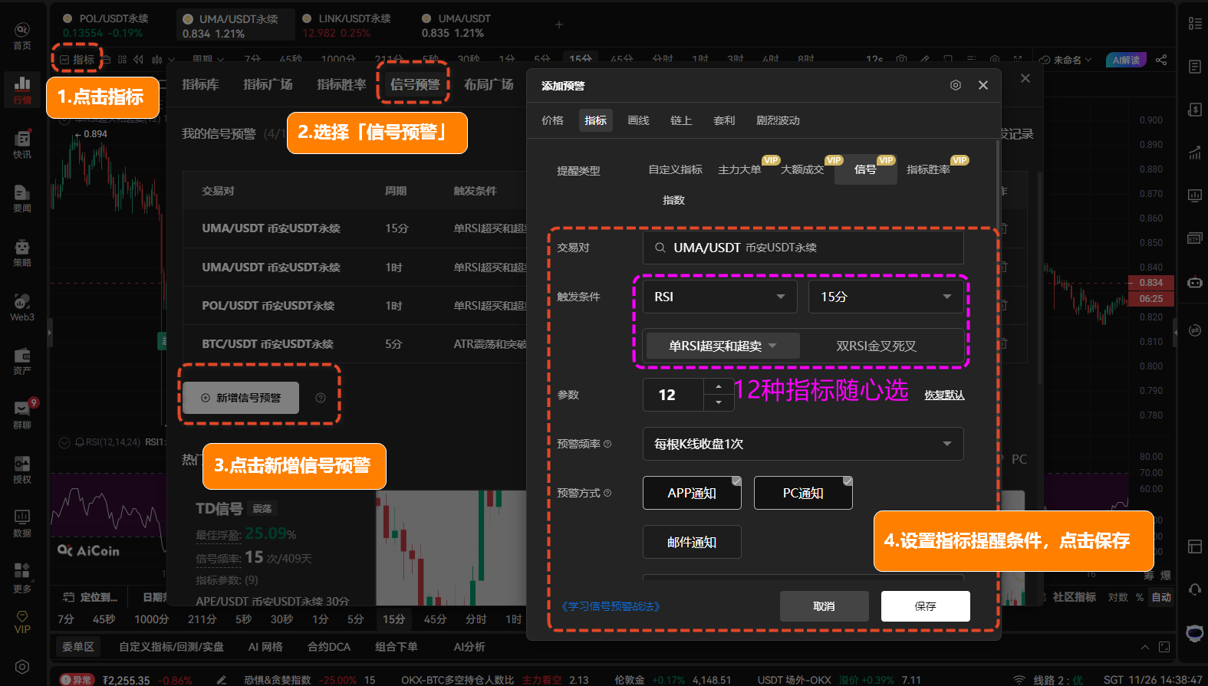Collapse the bottom order panel chevron
The image size is (1208, 686).
[x=1145, y=647]
